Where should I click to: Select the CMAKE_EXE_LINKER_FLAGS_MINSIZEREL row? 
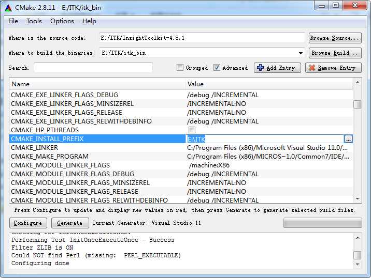(181, 103)
